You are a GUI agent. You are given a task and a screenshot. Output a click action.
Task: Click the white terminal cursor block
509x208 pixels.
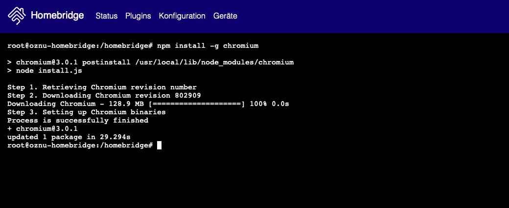coord(159,146)
